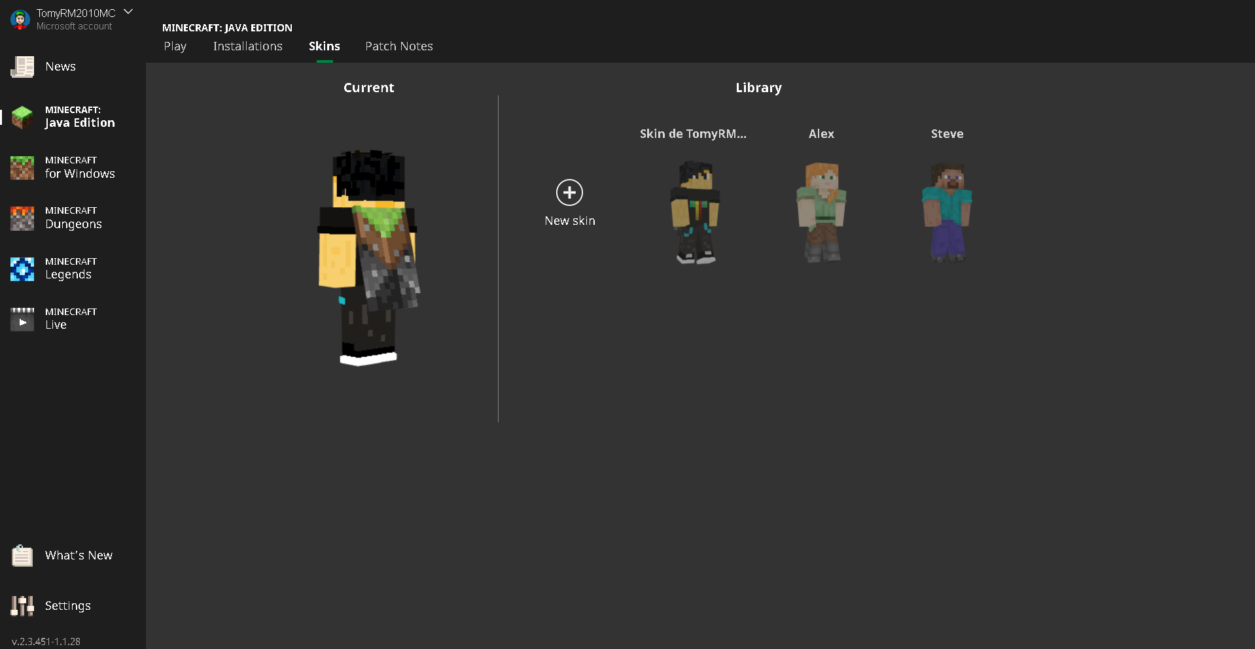Click the Current section heading
The image size is (1255, 649).
369,88
